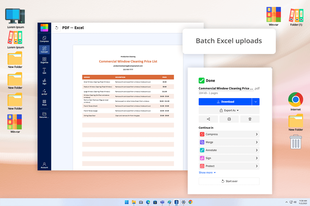Choose the Edit text tool in the sidebar
The height and width of the screenshot is (206, 310).
pos(44,71)
